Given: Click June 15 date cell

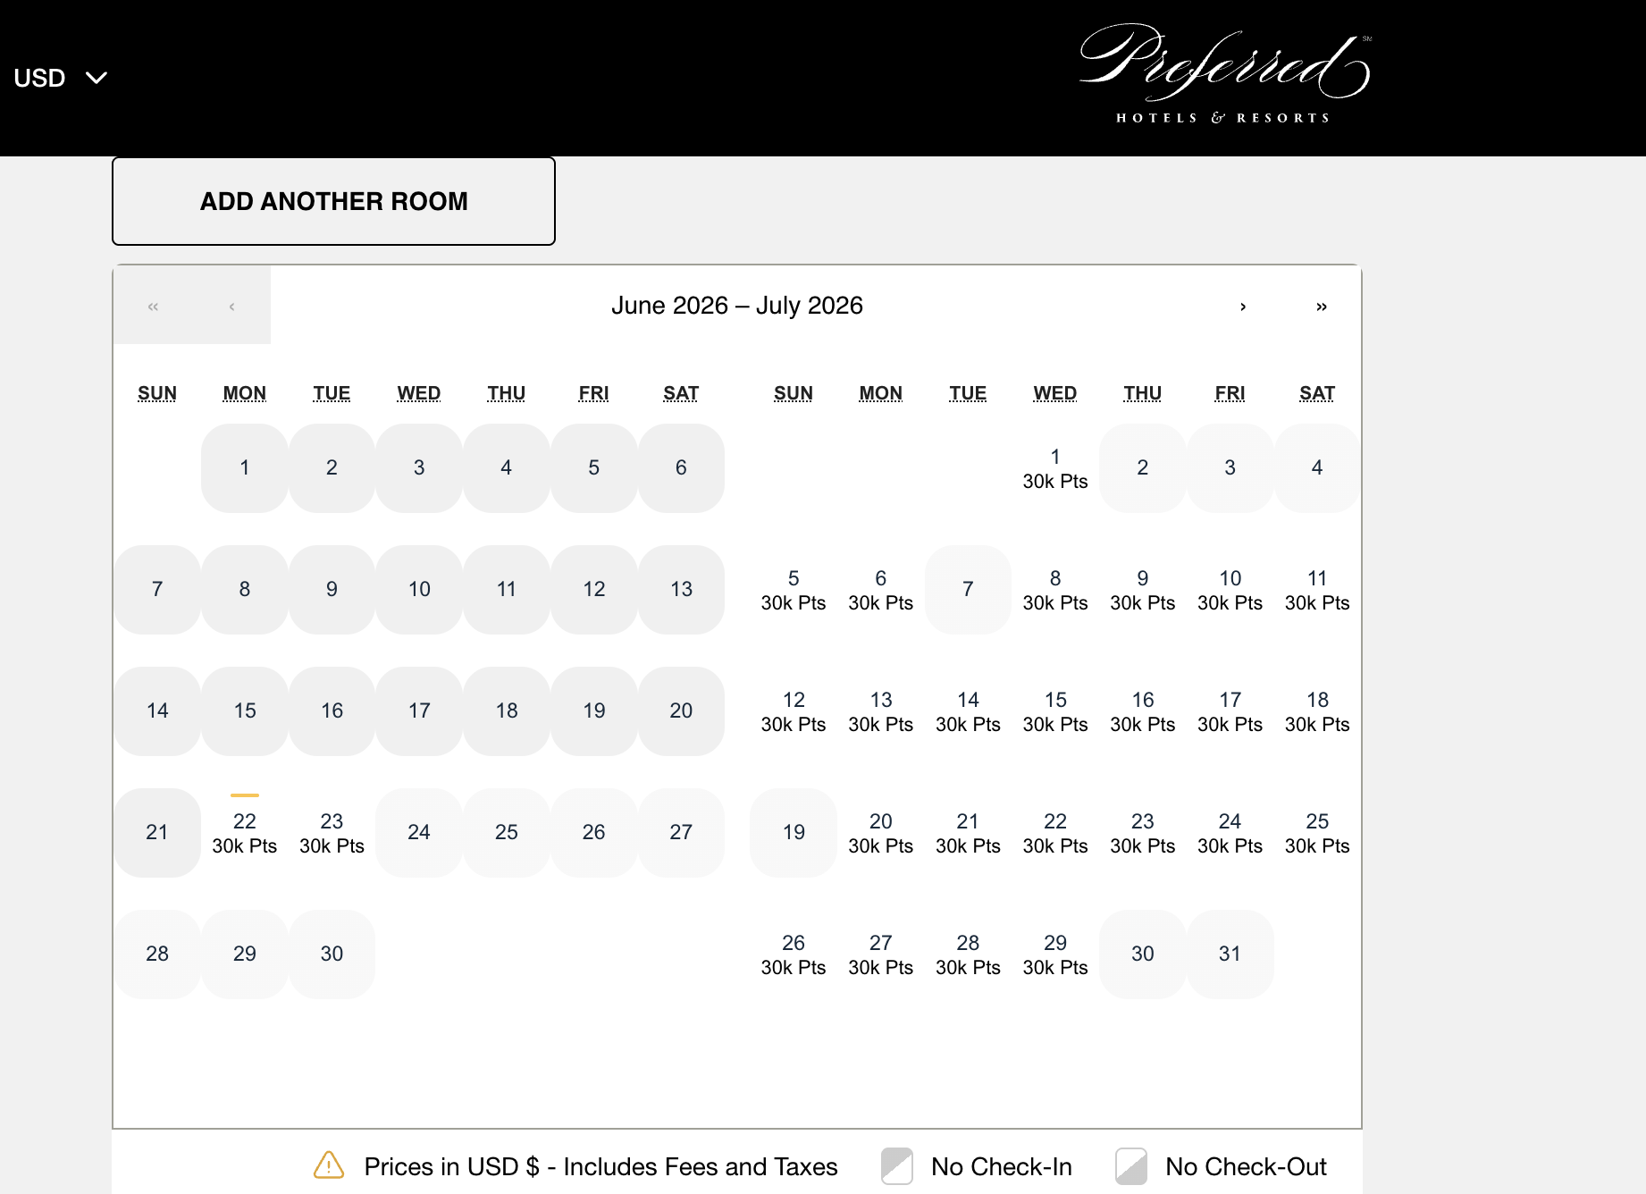Looking at the screenshot, I should coord(245,711).
